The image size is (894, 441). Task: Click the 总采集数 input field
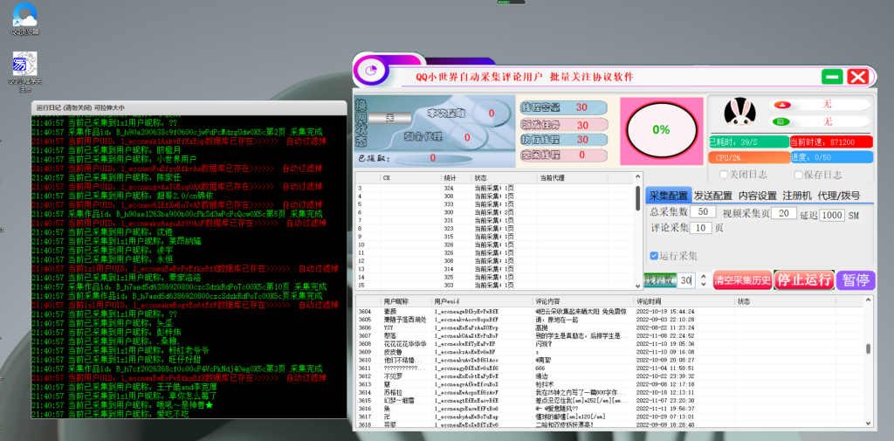[705, 212]
